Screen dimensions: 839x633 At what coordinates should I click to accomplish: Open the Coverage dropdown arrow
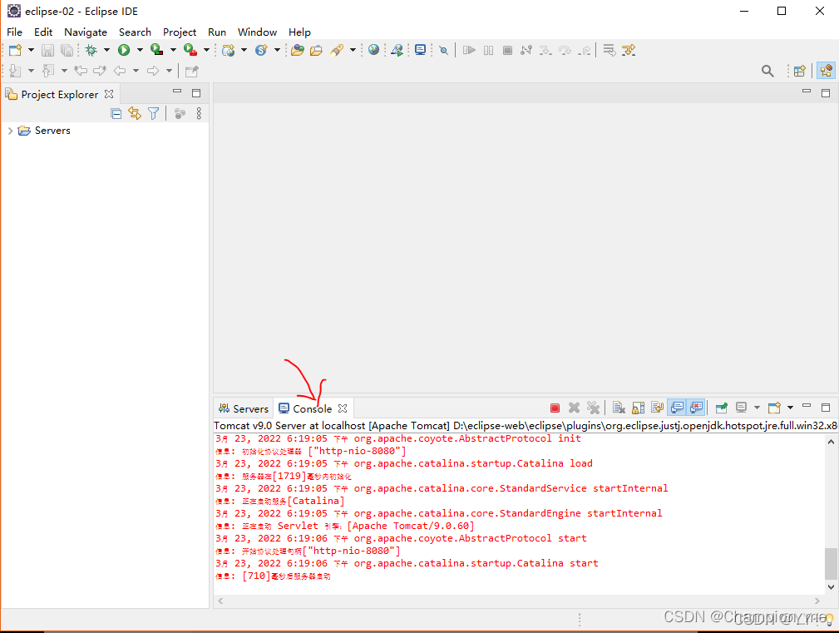(173, 50)
